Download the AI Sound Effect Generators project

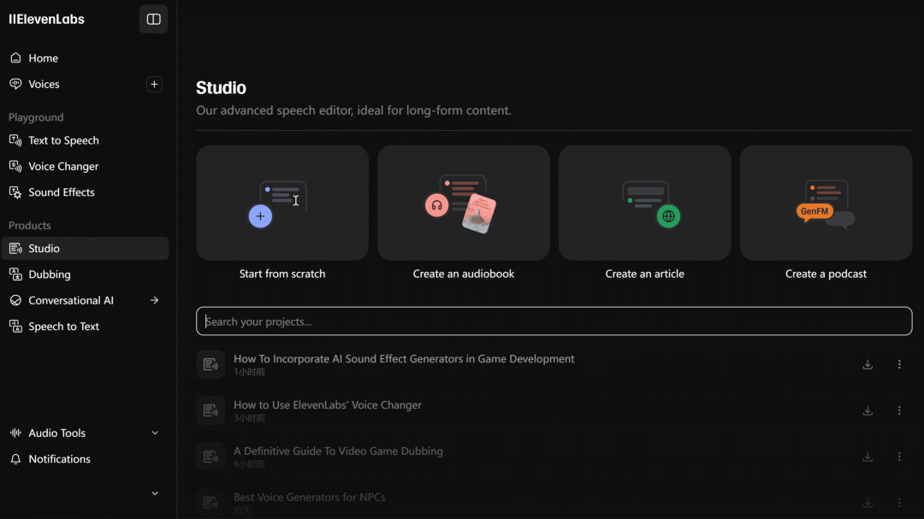pyautogui.click(x=868, y=364)
